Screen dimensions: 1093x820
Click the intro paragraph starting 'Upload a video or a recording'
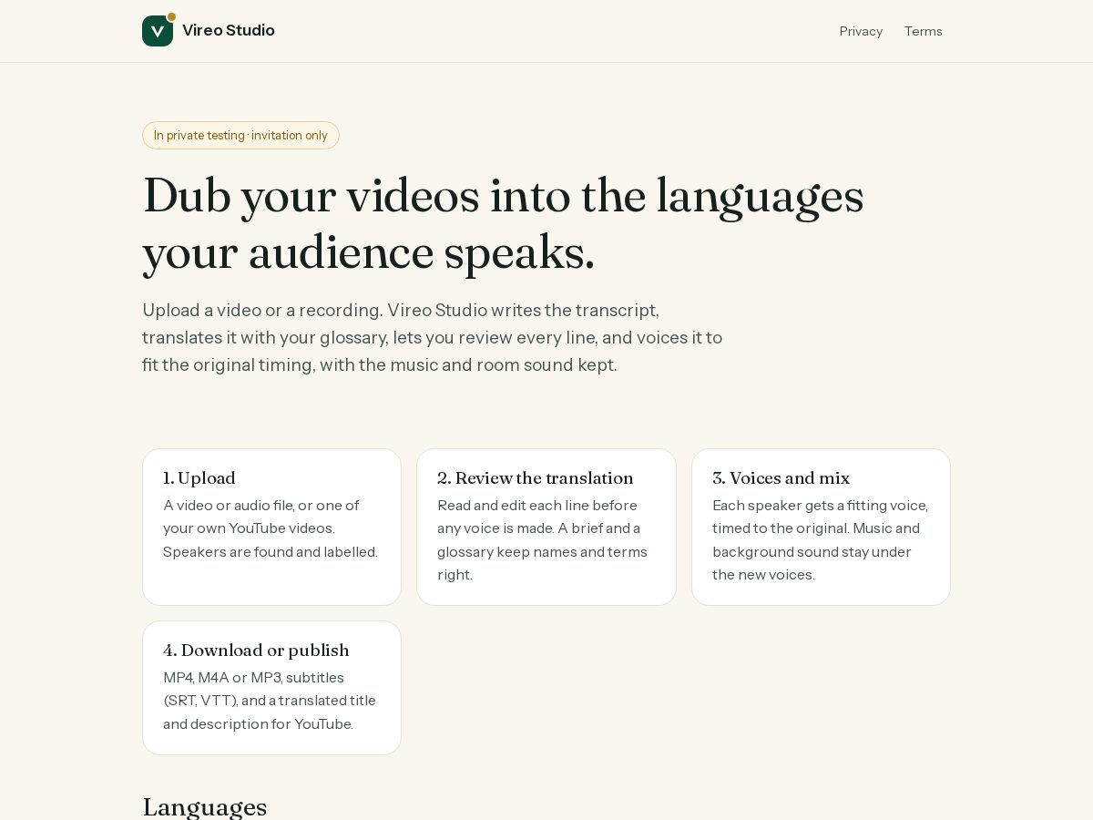[x=433, y=337]
